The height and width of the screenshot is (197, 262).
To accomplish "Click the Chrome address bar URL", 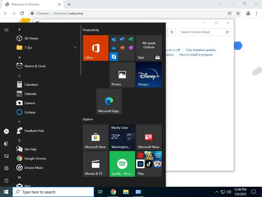I will [68, 13].
